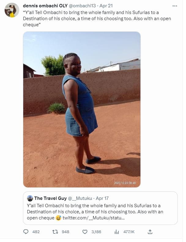Open tweet analytics bar chart icon
The height and width of the screenshot is (242, 186).
pos(117,232)
